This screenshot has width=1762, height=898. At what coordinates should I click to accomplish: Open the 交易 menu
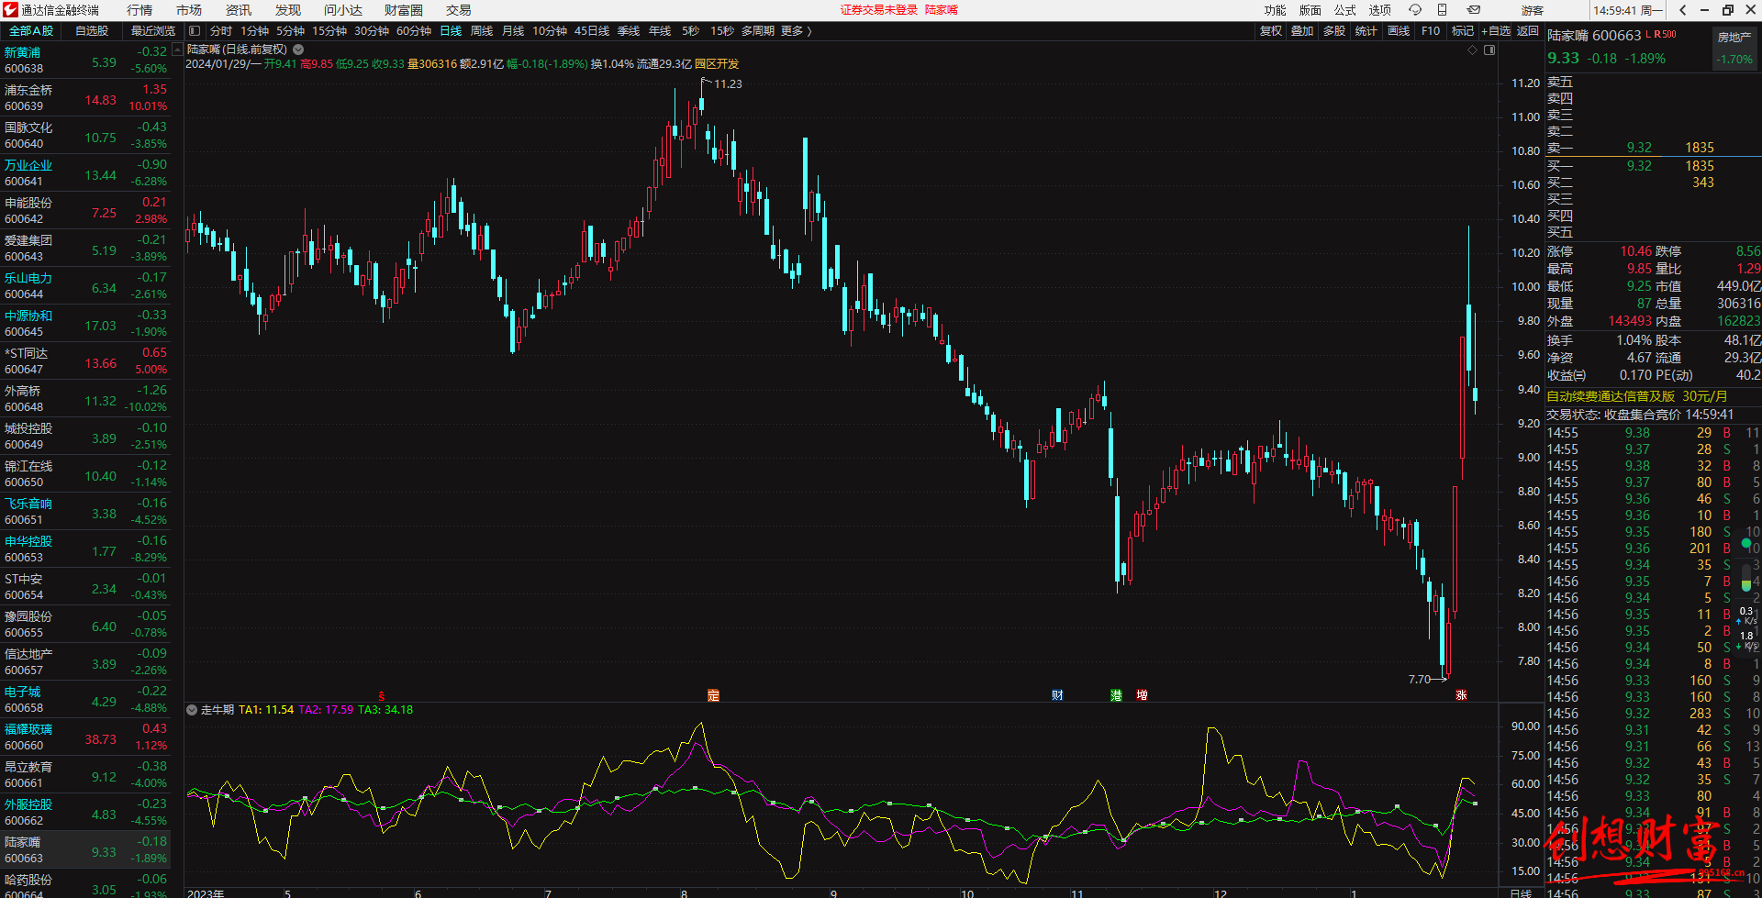click(x=459, y=10)
